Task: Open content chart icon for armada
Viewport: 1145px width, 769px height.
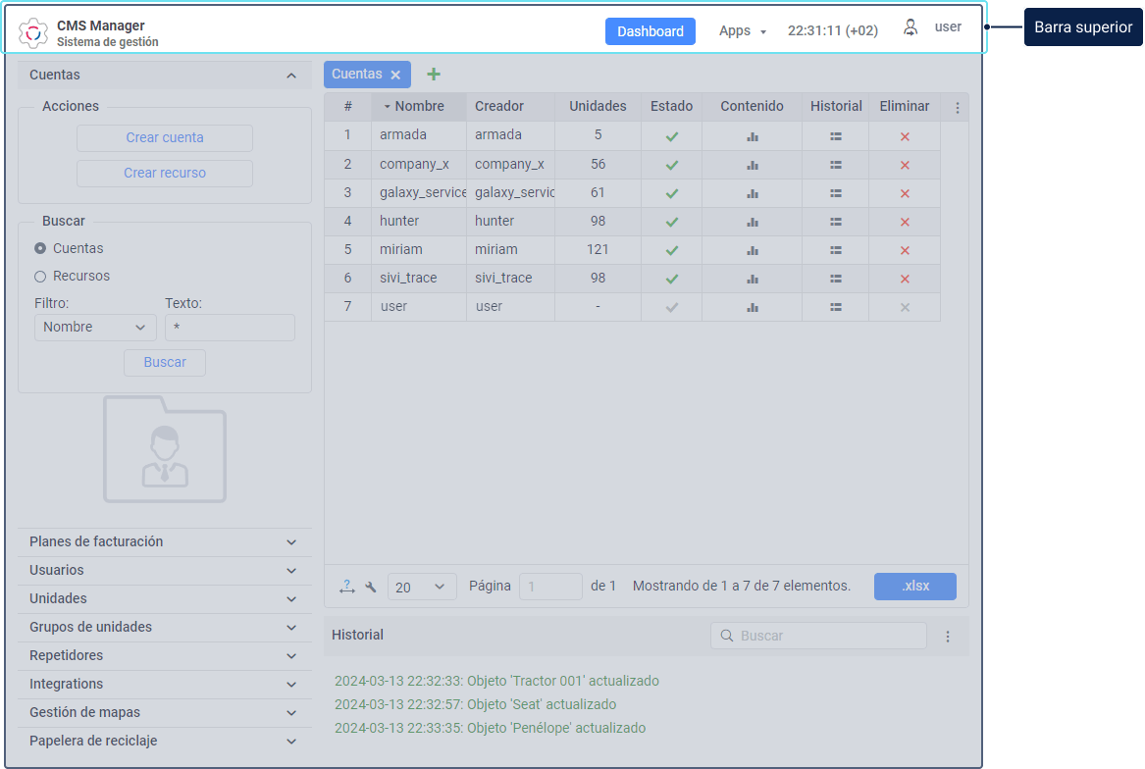Action: click(753, 136)
